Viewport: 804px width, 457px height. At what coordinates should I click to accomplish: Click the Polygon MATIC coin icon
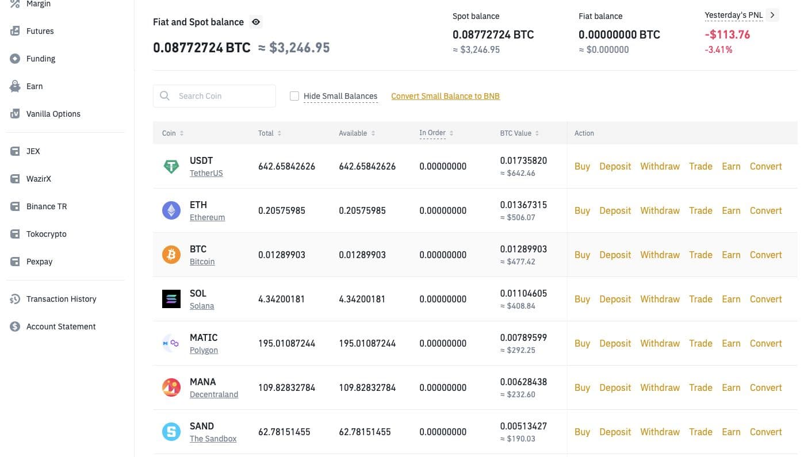171,344
